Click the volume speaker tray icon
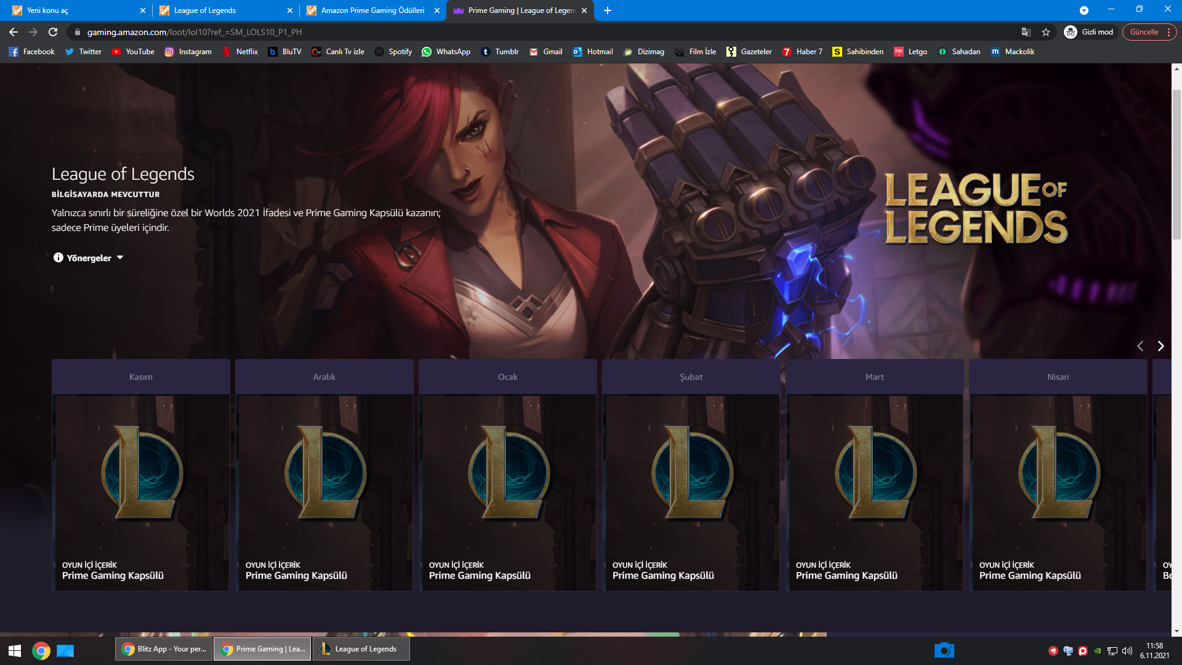Viewport: 1182px width, 665px height. 1127,651
